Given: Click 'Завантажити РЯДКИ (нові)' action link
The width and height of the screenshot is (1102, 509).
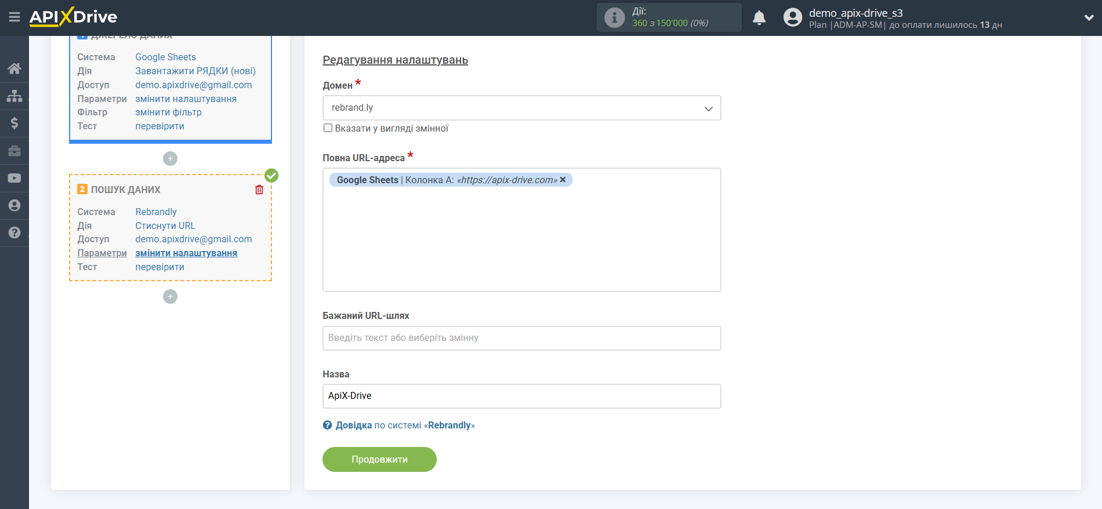Looking at the screenshot, I should [195, 71].
